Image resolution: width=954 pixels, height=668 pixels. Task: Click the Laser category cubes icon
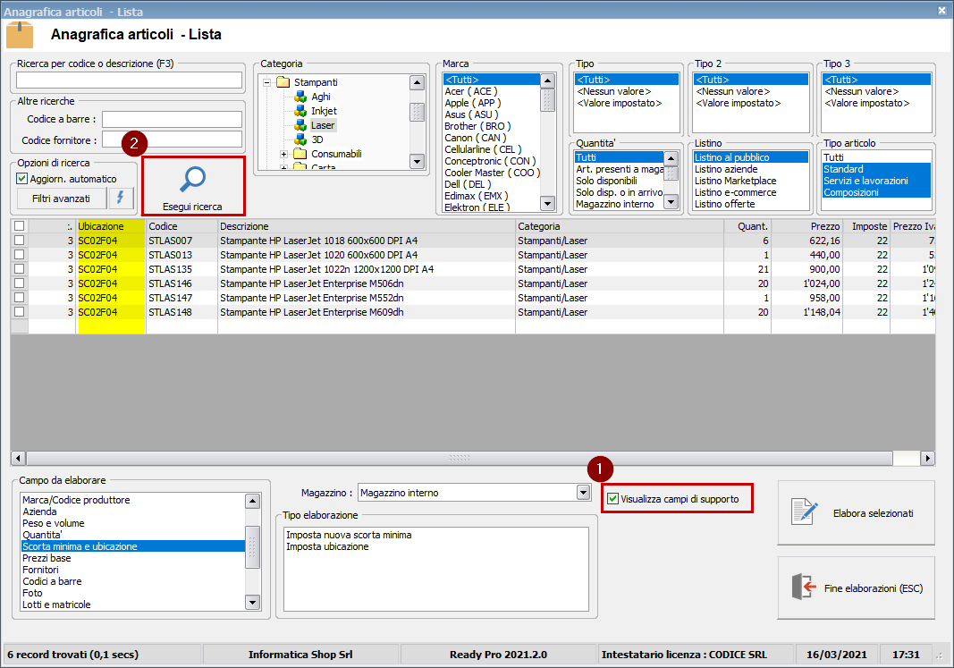click(x=300, y=125)
